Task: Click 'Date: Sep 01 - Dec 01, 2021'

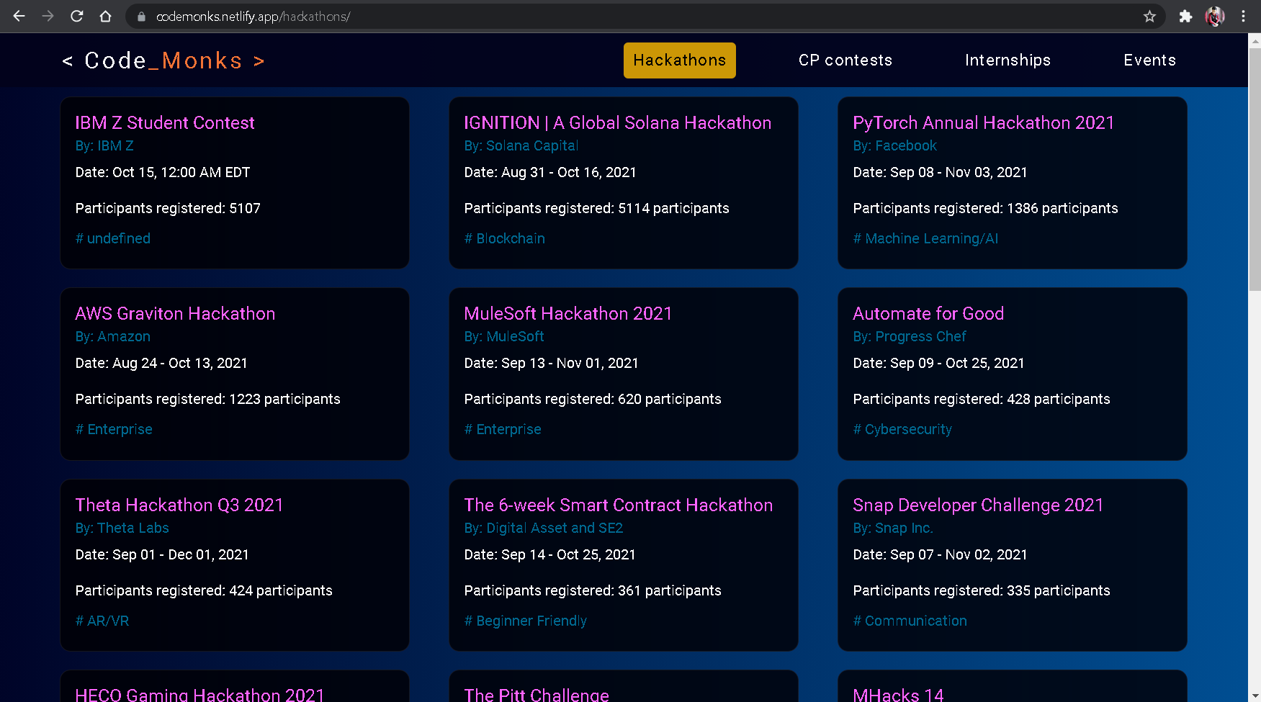Action: click(162, 555)
